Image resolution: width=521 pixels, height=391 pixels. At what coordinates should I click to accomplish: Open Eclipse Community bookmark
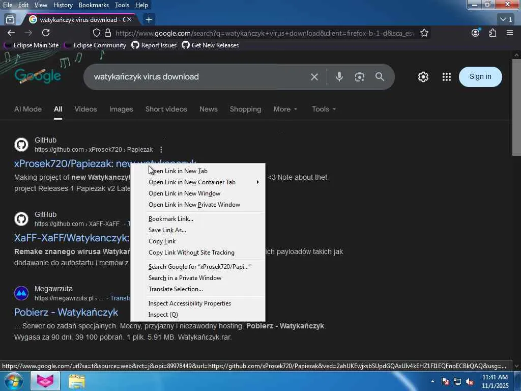[95, 45]
